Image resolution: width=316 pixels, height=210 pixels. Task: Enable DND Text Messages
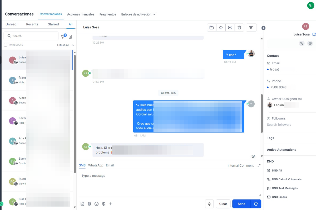(x=285, y=188)
